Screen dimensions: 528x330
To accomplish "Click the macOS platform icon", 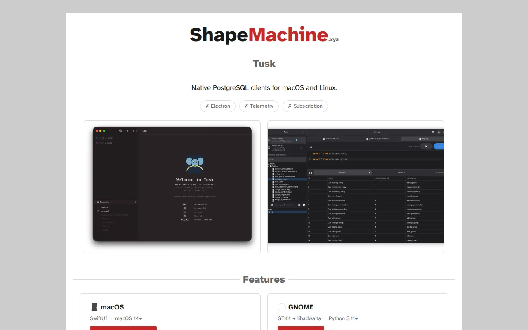I will (x=94, y=307).
